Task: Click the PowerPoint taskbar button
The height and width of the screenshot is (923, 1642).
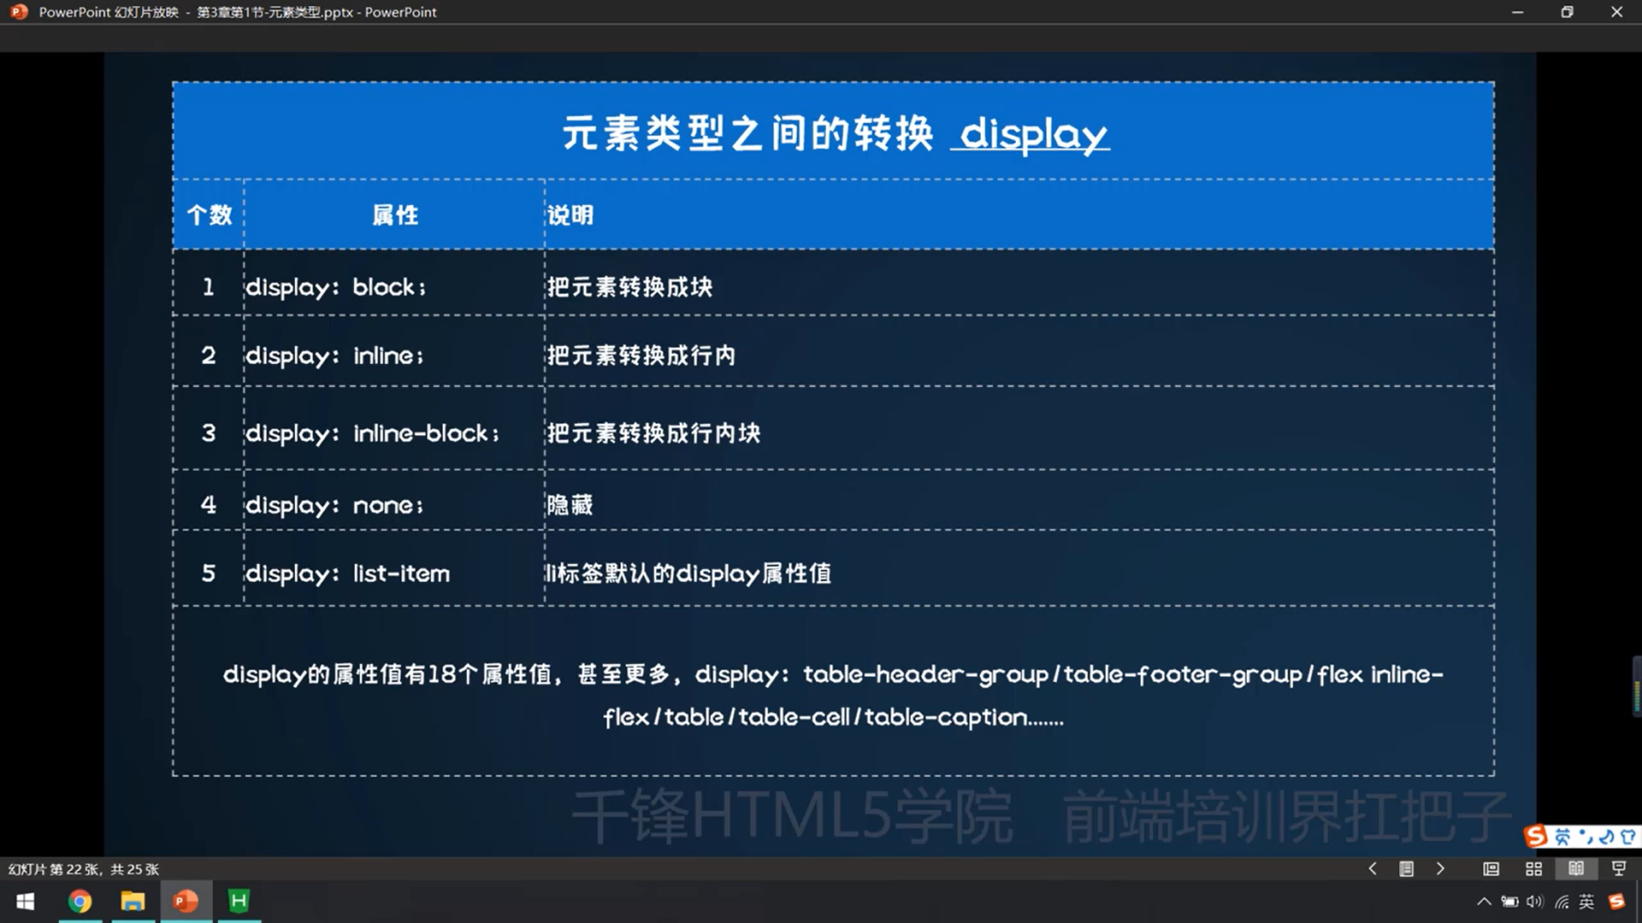Action: [186, 902]
